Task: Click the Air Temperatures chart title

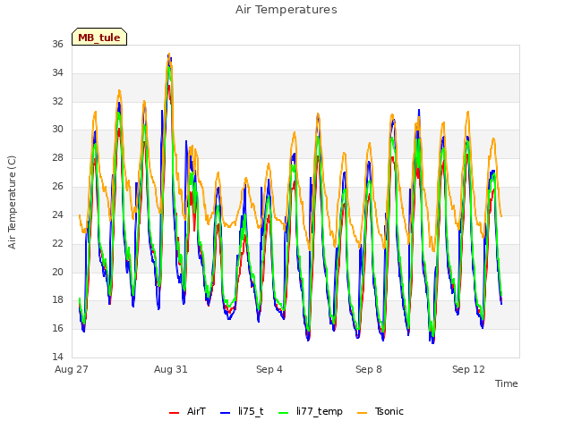Action: [286, 10]
